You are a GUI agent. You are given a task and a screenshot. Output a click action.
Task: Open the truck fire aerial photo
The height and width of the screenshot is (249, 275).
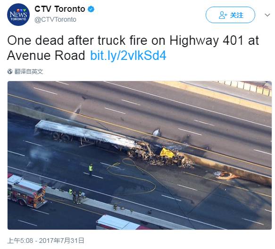140,155
